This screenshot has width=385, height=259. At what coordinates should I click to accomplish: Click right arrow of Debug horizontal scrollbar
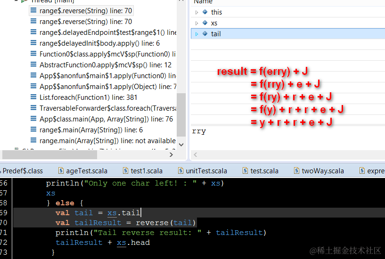(171, 154)
